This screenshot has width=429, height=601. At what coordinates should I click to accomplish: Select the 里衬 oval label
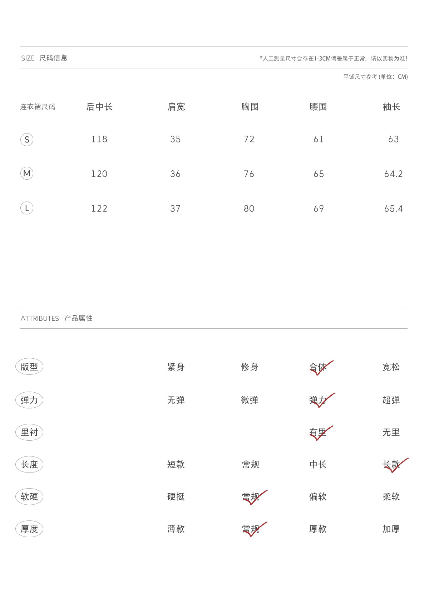click(29, 432)
